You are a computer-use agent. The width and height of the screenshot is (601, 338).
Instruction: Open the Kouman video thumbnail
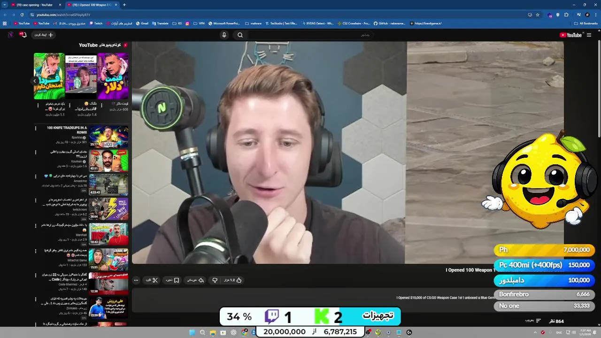[108, 161]
